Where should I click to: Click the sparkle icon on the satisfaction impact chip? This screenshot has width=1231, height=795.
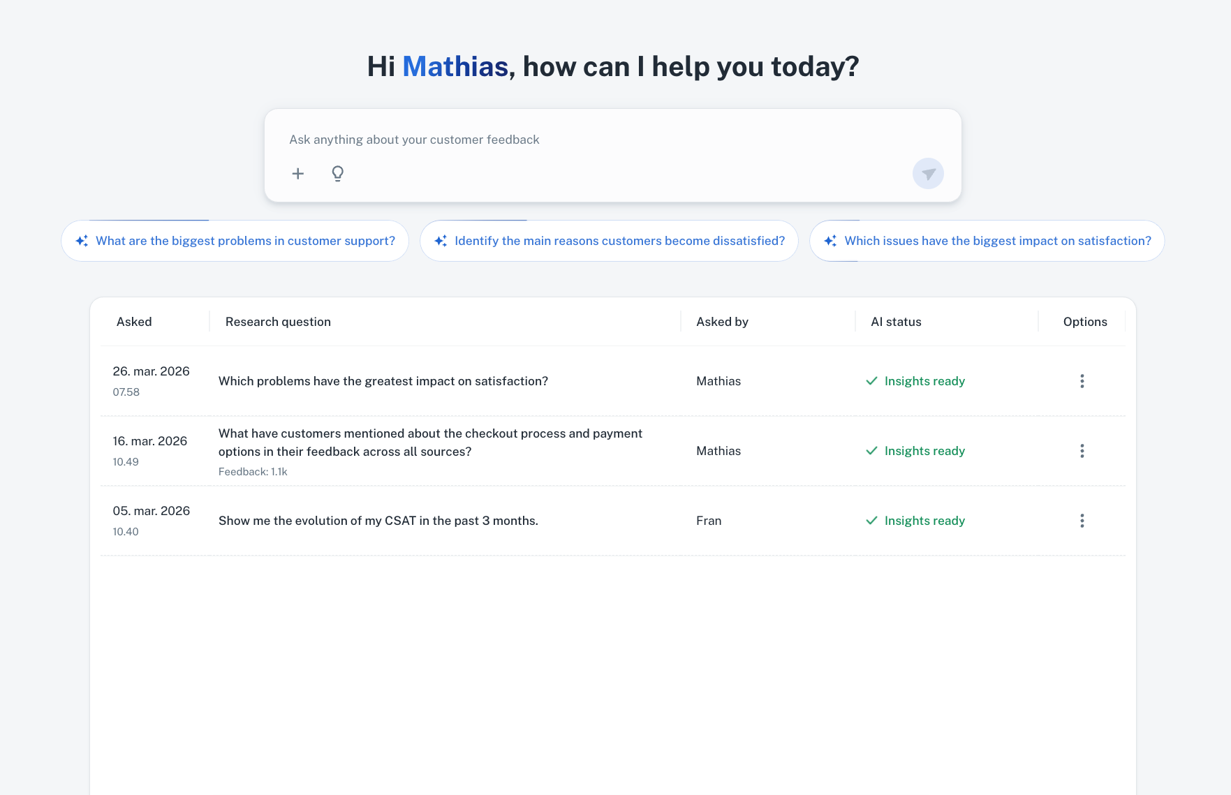830,240
